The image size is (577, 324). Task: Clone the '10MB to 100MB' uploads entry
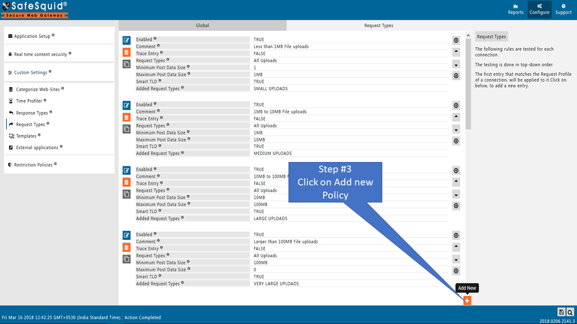pyautogui.click(x=127, y=194)
